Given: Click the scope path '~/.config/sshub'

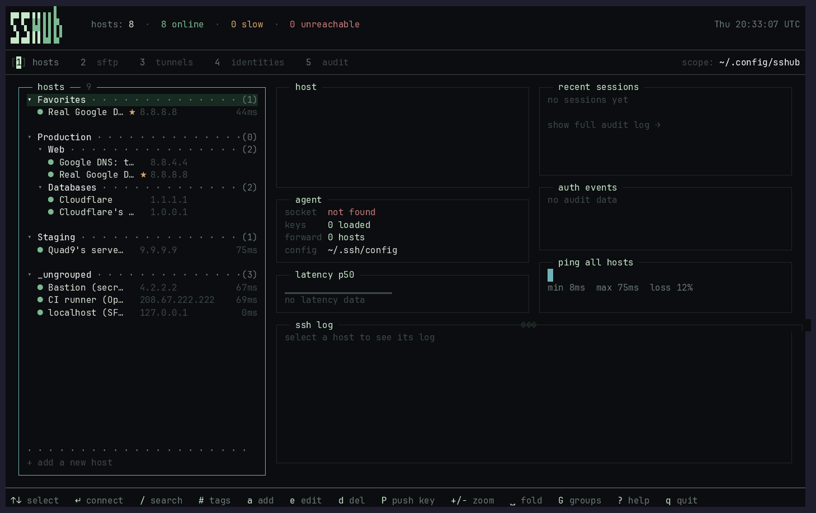Looking at the screenshot, I should tap(760, 62).
